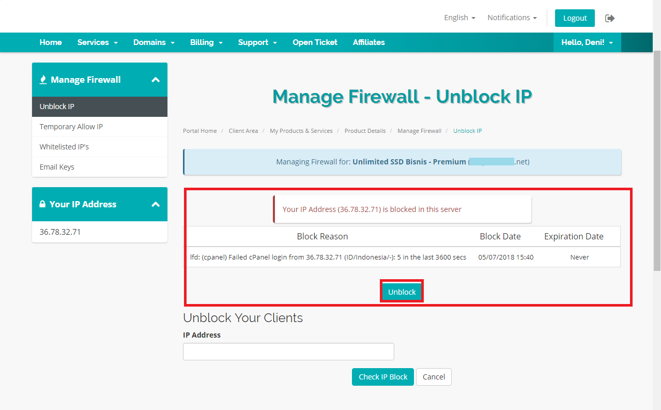
Task: Open the English language dropdown
Action: (459, 18)
